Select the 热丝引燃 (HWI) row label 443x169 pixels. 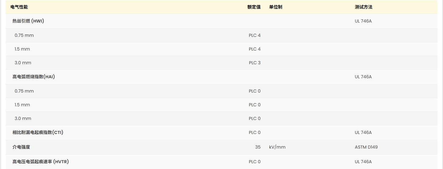click(x=28, y=21)
